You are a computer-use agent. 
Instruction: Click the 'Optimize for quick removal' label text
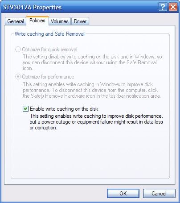49,50
